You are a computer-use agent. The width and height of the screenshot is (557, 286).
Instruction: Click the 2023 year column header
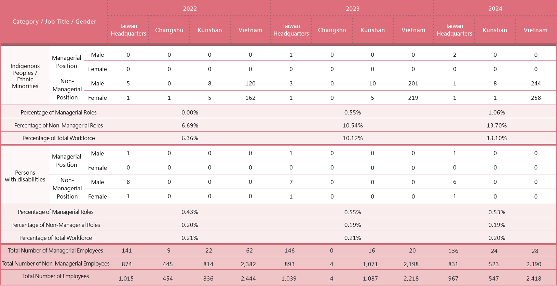click(352, 9)
